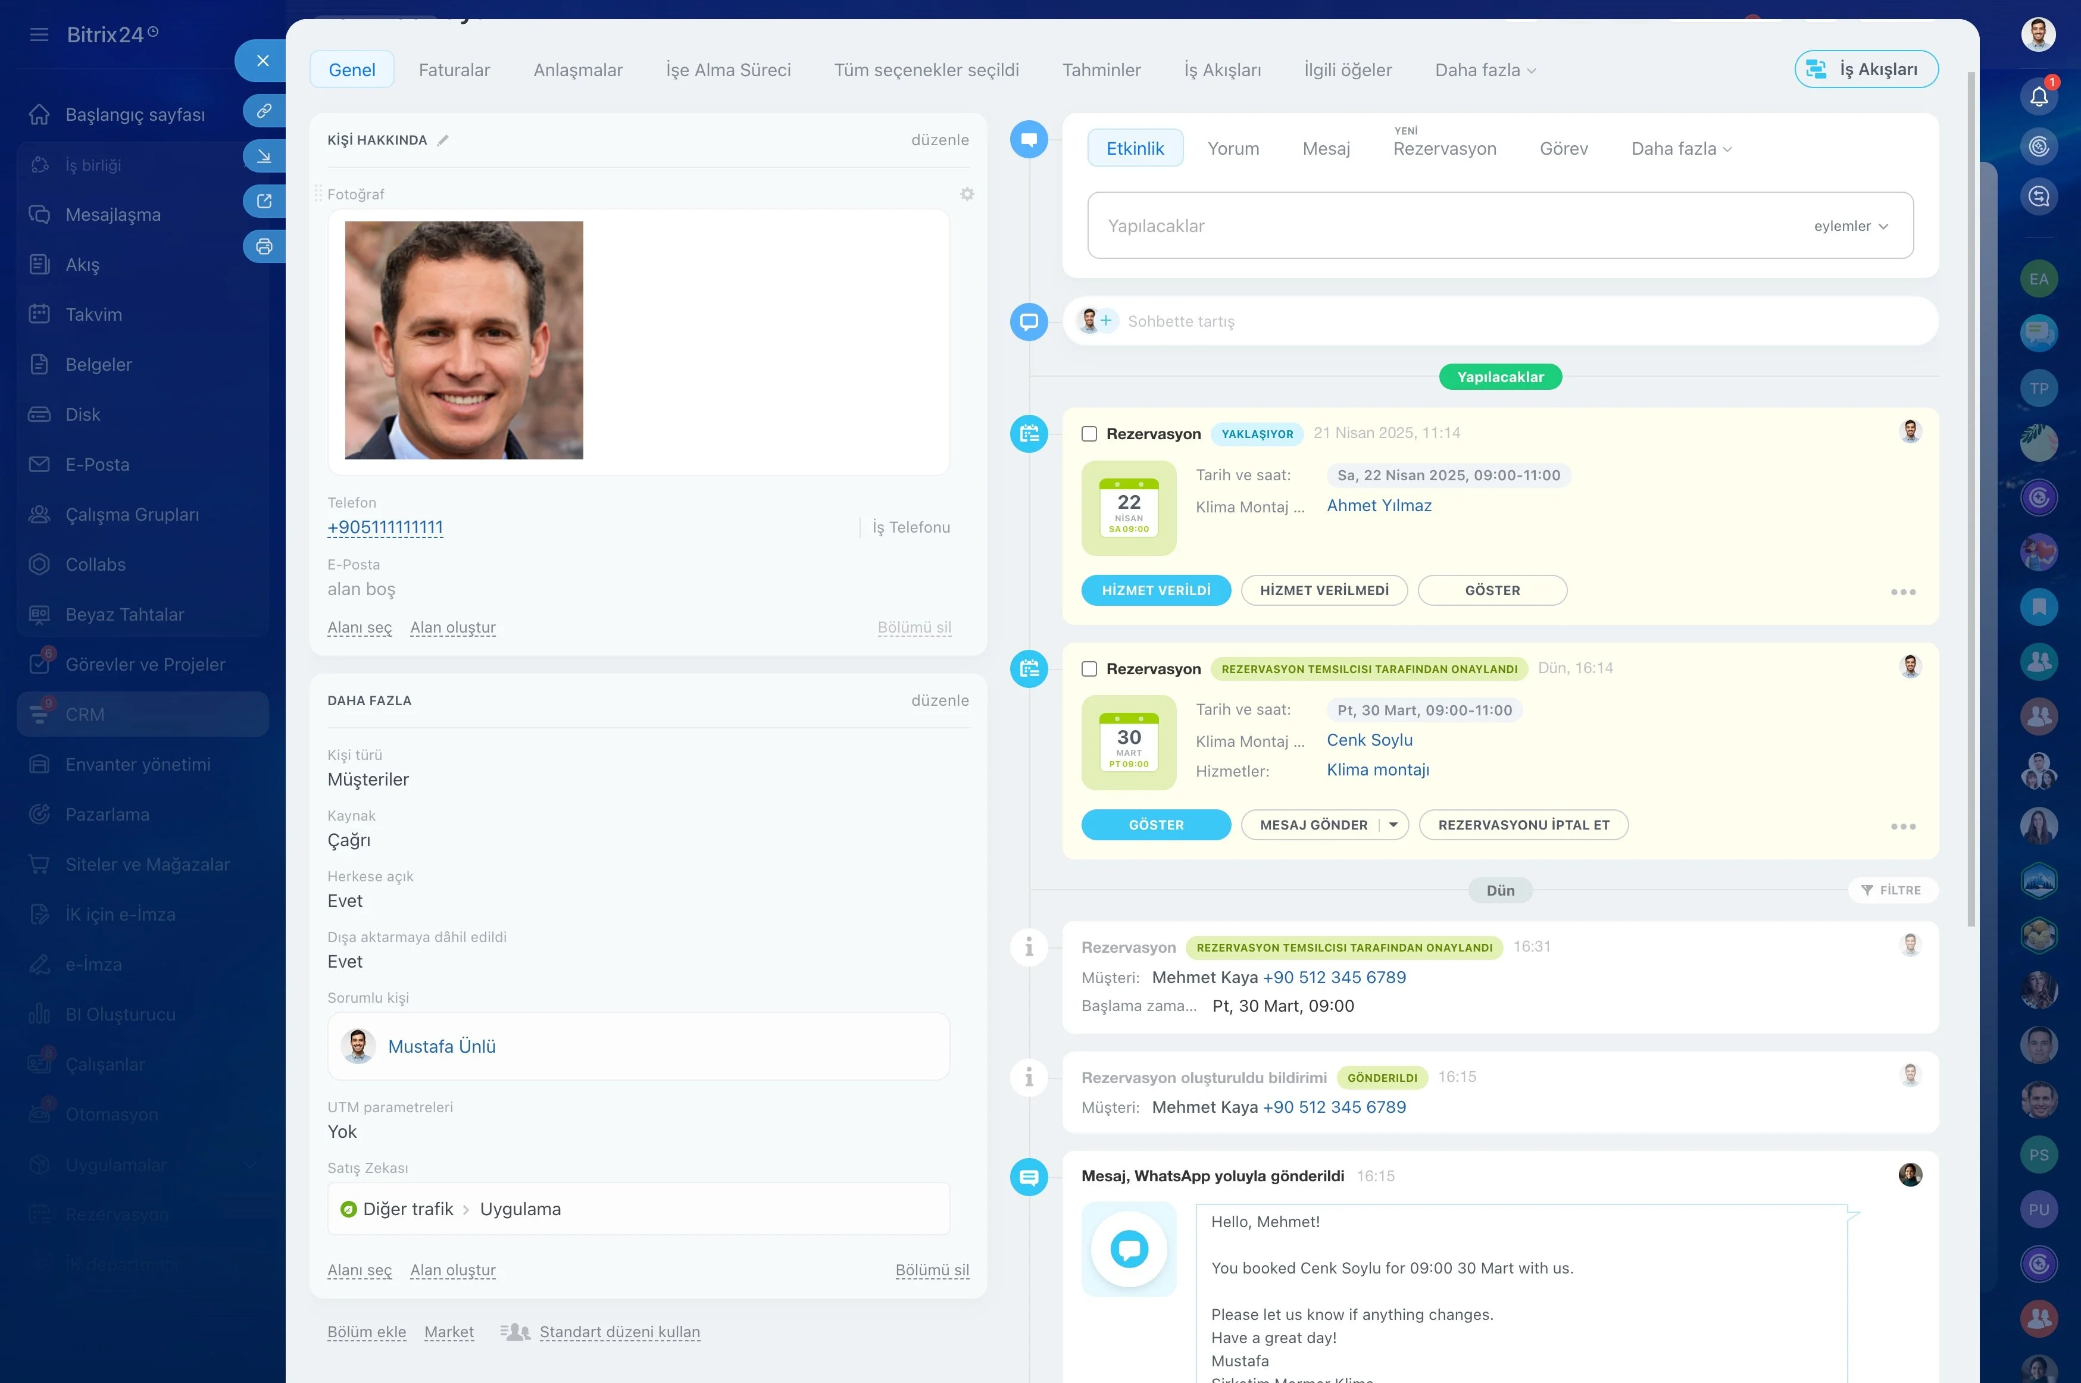Image resolution: width=2081 pixels, height=1383 pixels.
Task: Check the YAKLAŞIYOR Rezervasyon checkbox
Action: 1089,434
